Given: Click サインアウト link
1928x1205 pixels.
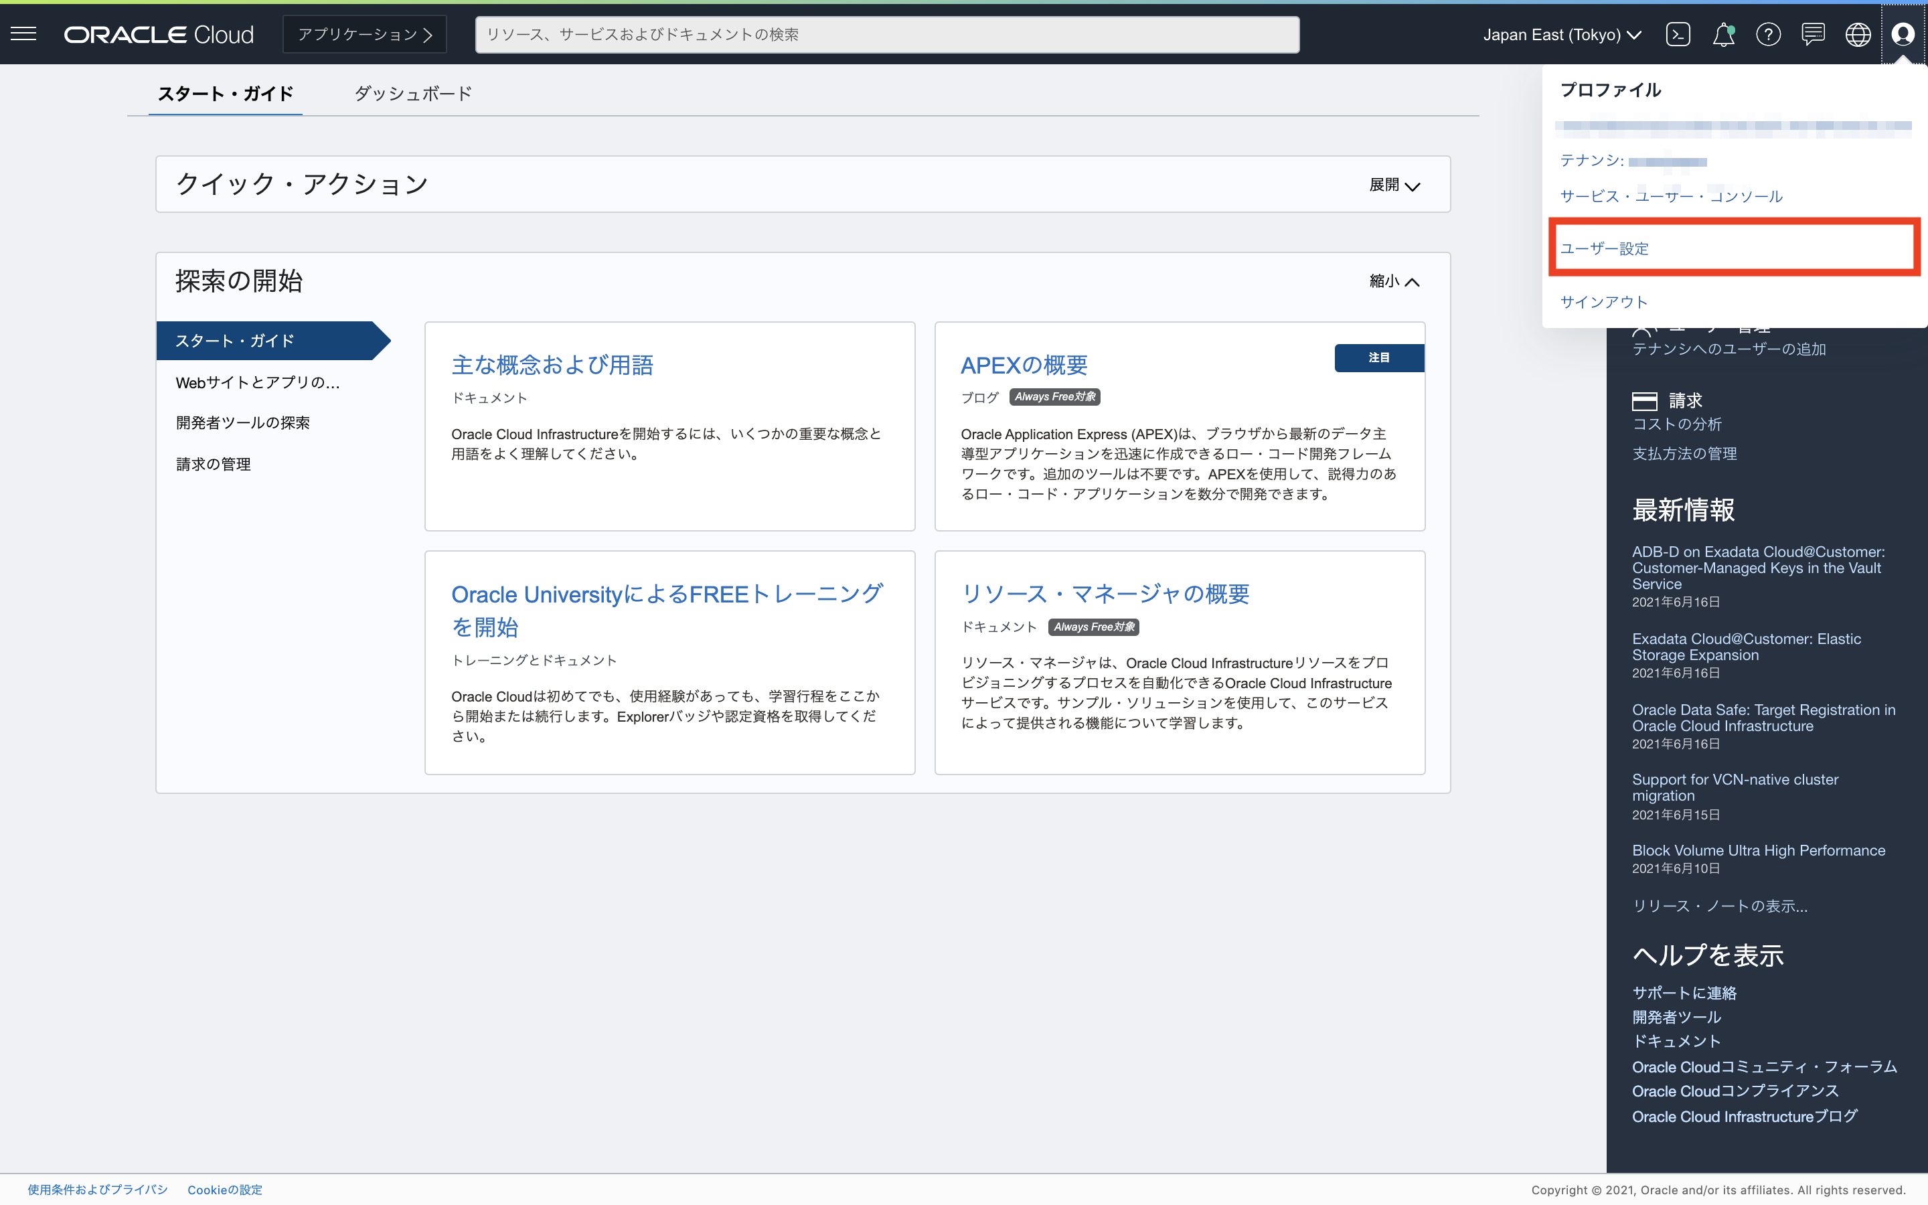Looking at the screenshot, I should 1604,302.
